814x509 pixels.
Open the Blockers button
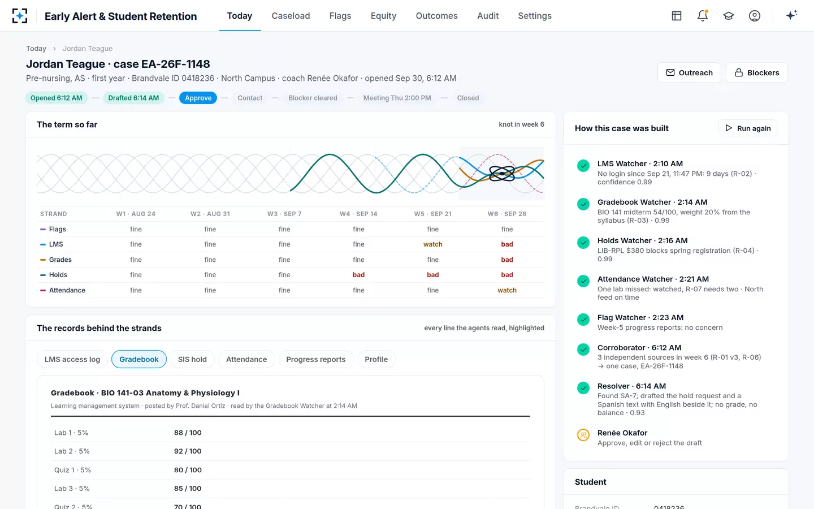tap(757, 72)
